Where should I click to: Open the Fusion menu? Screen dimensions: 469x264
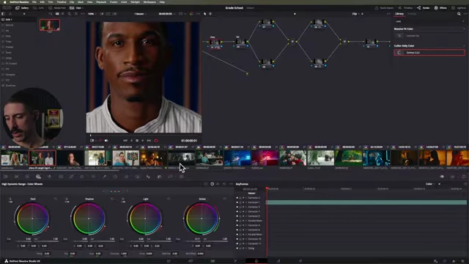(x=114, y=1)
